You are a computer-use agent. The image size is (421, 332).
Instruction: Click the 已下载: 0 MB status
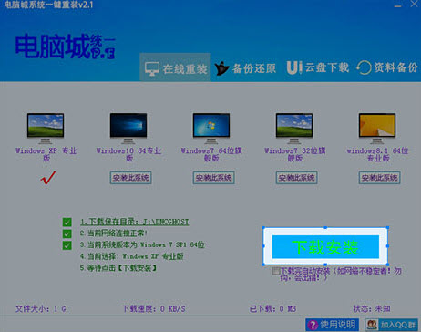pyautogui.click(x=272, y=309)
